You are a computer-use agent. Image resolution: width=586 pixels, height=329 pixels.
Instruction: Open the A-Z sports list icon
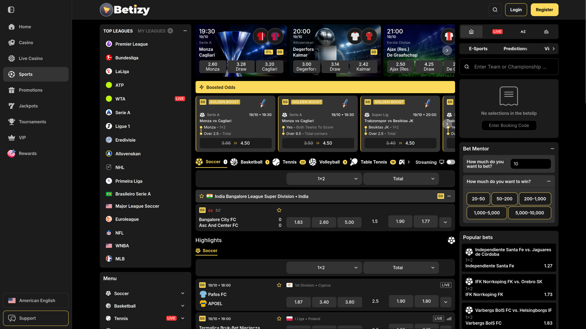[x=523, y=32]
